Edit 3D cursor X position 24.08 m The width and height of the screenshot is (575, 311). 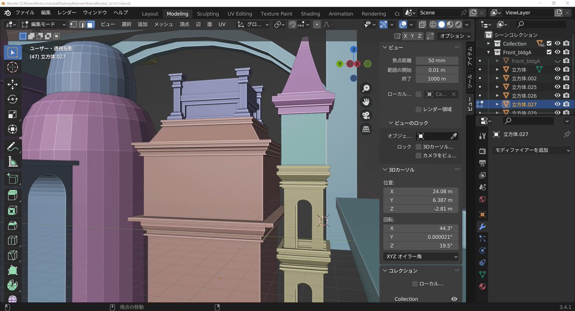(x=421, y=192)
